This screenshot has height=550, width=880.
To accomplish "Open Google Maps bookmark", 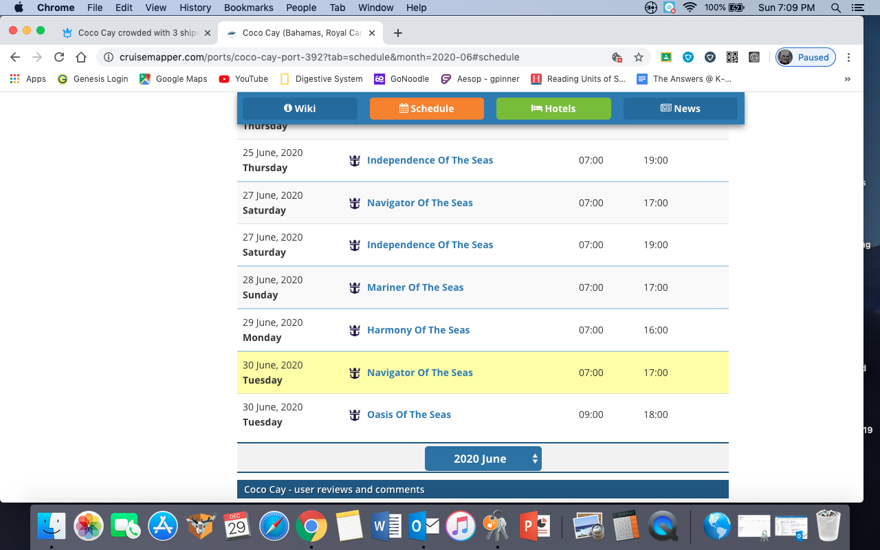I will pyautogui.click(x=173, y=79).
